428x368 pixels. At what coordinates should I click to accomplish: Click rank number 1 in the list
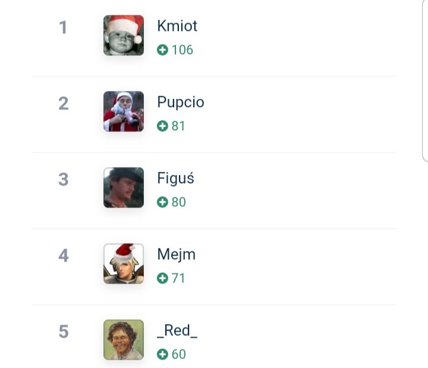point(63,27)
